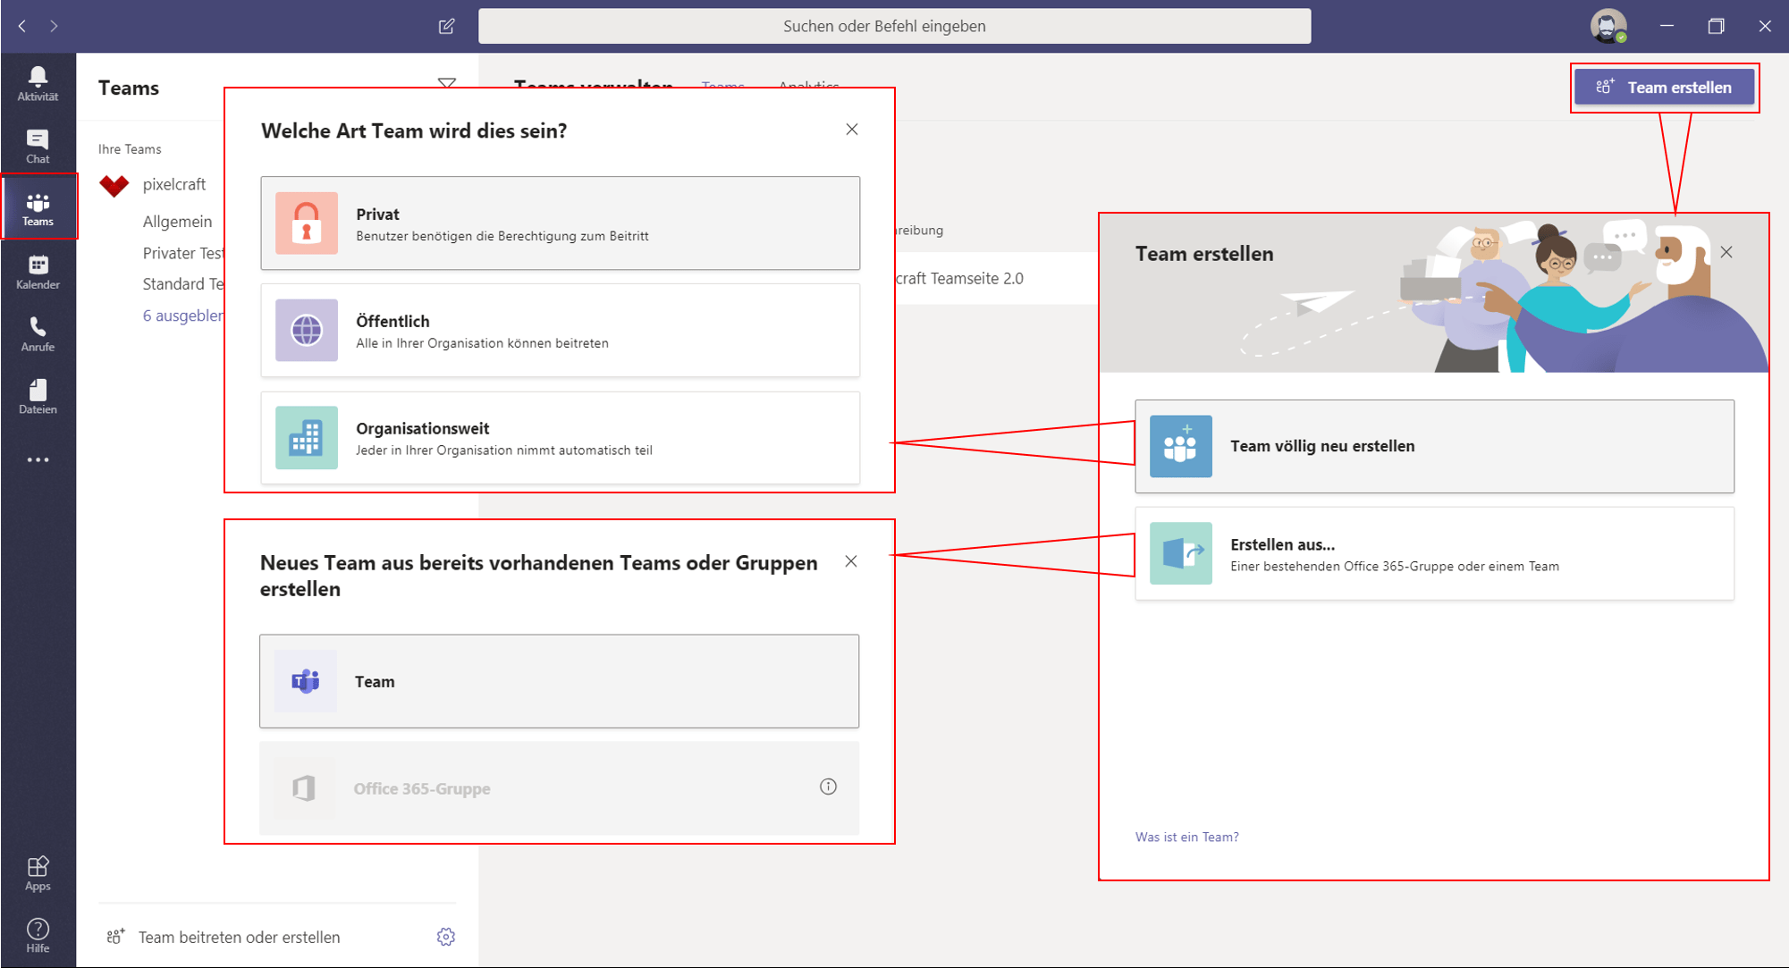Image resolution: width=1789 pixels, height=968 pixels.
Task: Open the Allgemein channel
Action: coord(177,222)
